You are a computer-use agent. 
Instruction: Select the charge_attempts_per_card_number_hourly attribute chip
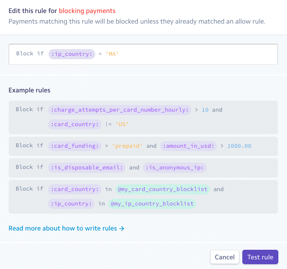coord(120,110)
